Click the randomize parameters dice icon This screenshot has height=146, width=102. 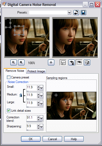coord(87,62)
